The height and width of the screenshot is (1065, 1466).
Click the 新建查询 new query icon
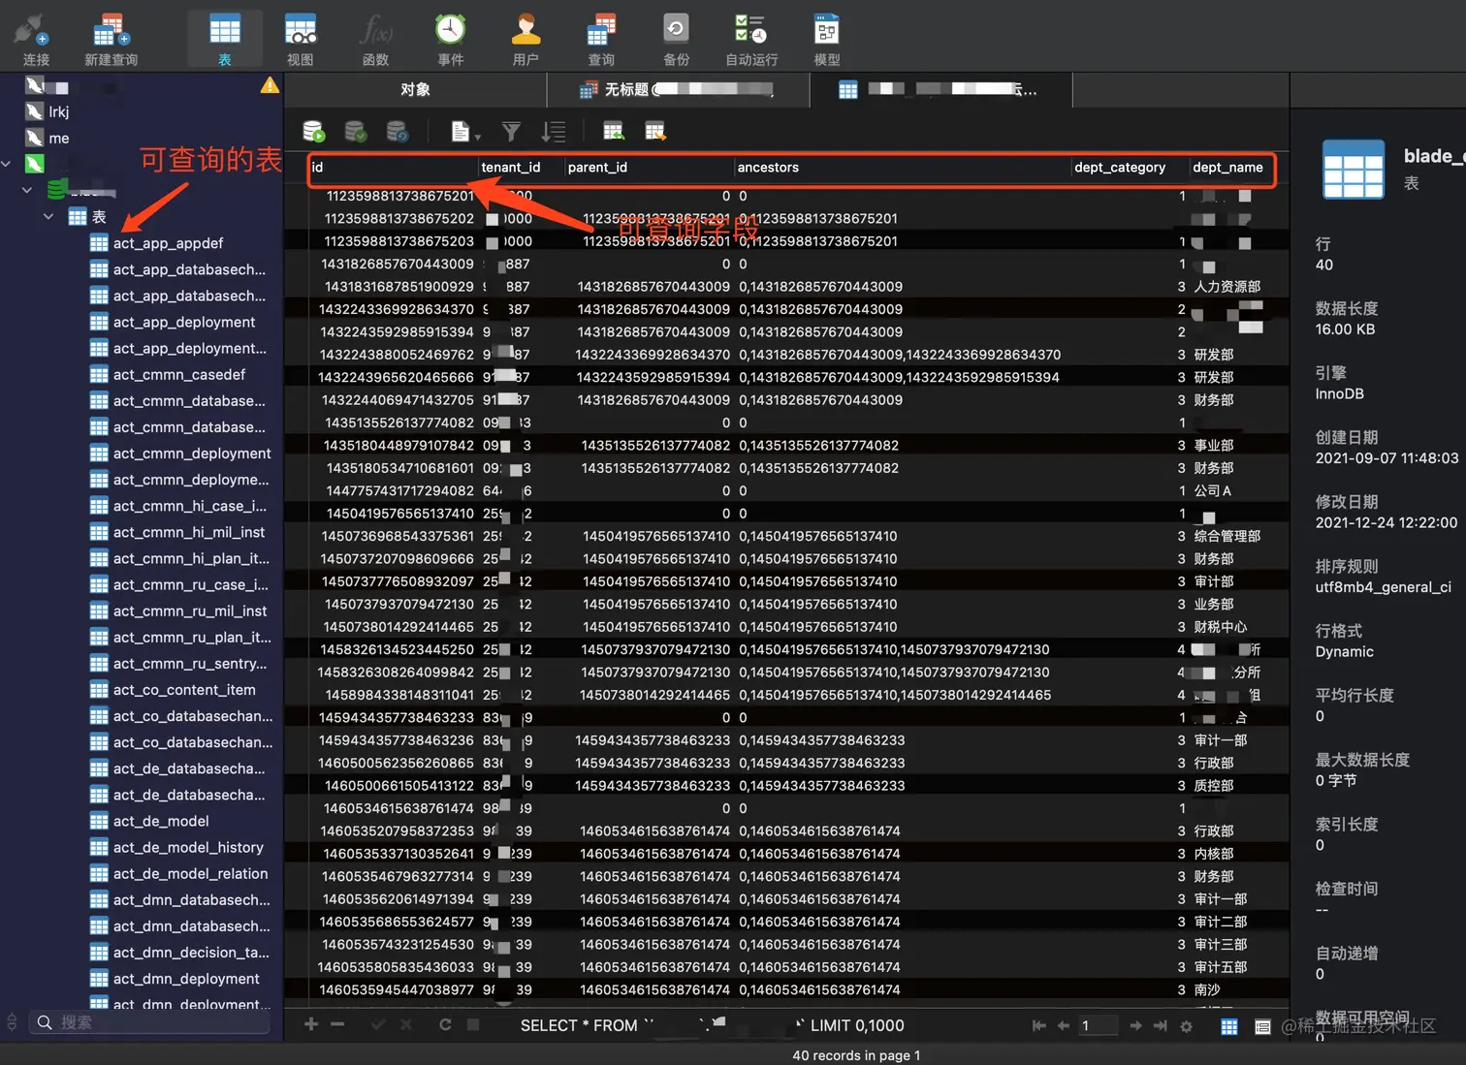coord(111,39)
